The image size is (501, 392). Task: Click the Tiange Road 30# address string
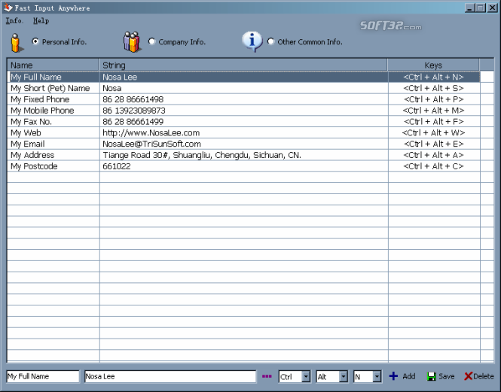[x=202, y=155]
